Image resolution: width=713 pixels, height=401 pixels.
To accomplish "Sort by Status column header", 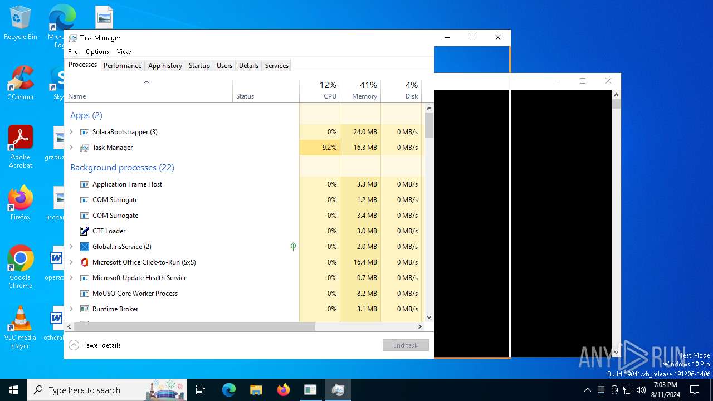I will [x=266, y=90].
